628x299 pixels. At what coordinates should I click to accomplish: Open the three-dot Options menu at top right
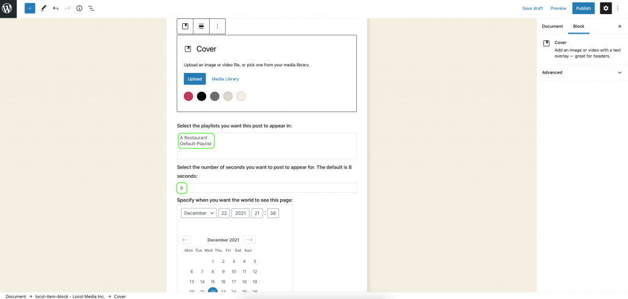tap(618, 8)
